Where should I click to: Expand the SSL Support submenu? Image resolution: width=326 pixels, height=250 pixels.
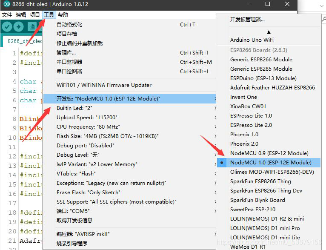click(x=130, y=202)
